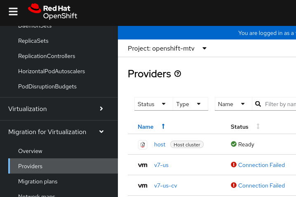Click the VMware icon for v7-us

(x=143, y=165)
